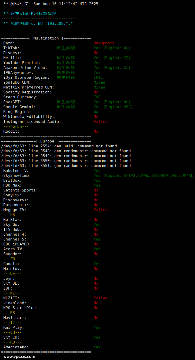Image resolution: width=195 pixels, height=360 pixels.
Task: Select the 'HotStar:' label
Action: pos(13,220)
